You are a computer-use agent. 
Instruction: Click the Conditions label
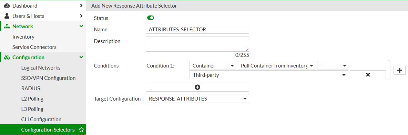coord(106,66)
